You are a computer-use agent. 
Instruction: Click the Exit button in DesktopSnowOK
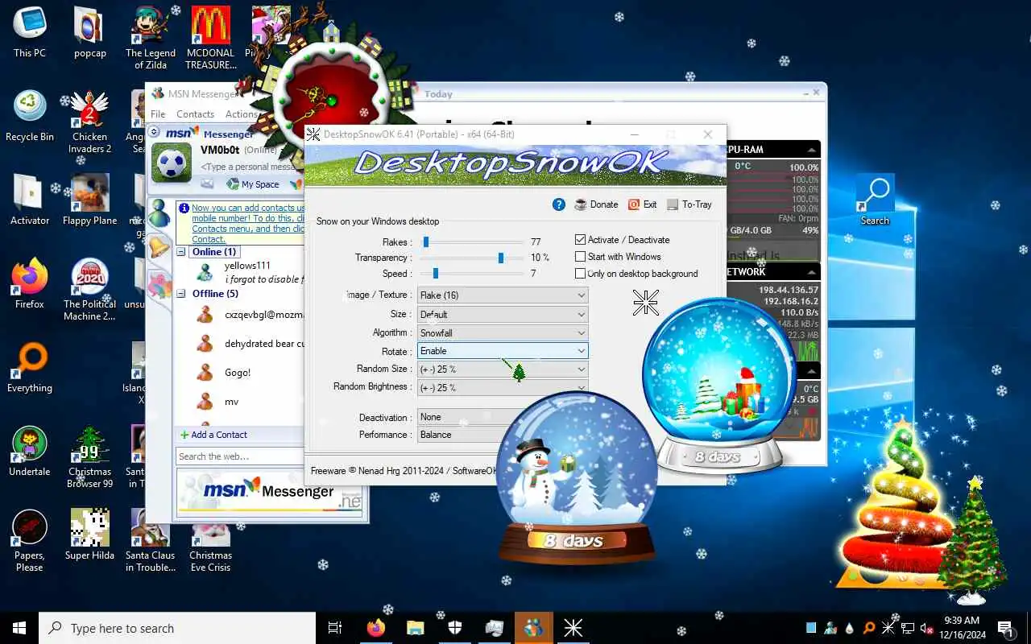[642, 204]
